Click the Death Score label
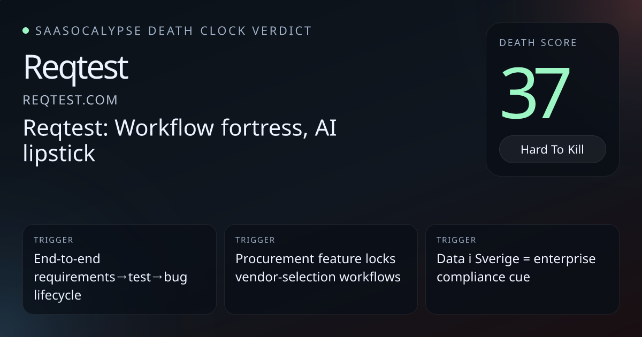The width and height of the screenshot is (642, 337). click(x=538, y=43)
